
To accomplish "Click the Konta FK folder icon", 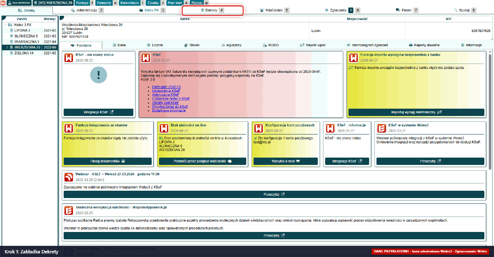I will click(141, 10).
